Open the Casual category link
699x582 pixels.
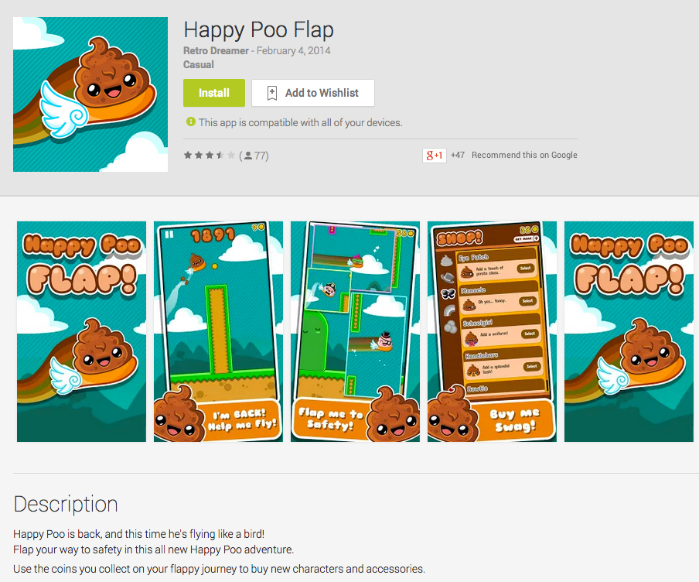click(x=199, y=65)
